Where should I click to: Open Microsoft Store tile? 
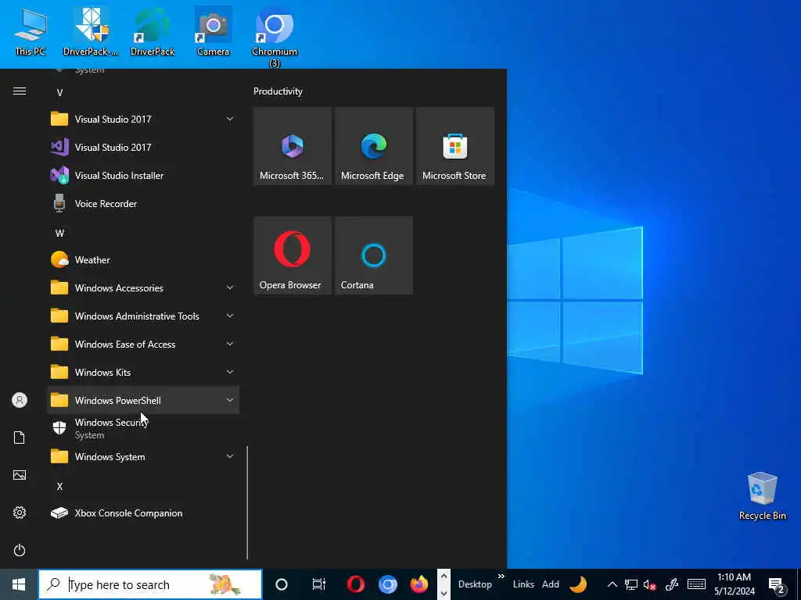[x=455, y=146]
